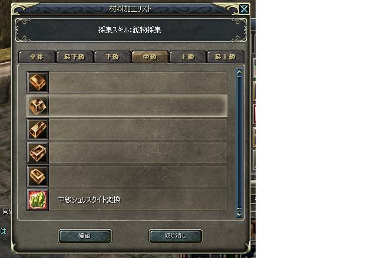Select the highlighted second recipe row
Viewport: 377px width, 258px height.
[127, 106]
